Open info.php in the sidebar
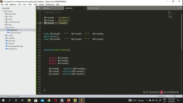The height and width of the screenshot is (103, 183). point(11,43)
